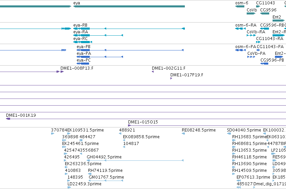Select transcript eya-RB
This screenshot has height=189, width=286.
129,29
